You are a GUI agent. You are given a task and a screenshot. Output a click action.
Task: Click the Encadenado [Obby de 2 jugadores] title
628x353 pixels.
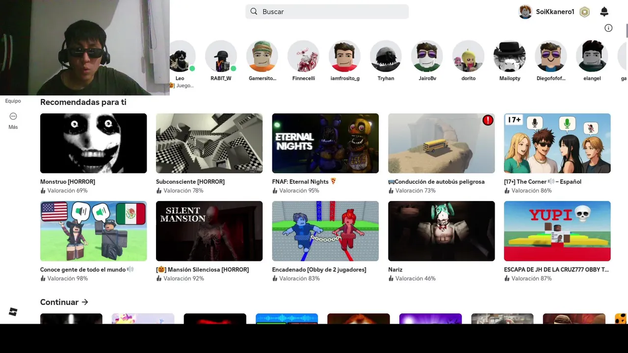[319, 270]
